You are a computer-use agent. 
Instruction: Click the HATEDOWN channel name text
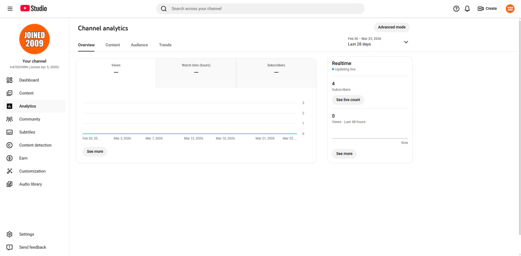click(x=34, y=67)
